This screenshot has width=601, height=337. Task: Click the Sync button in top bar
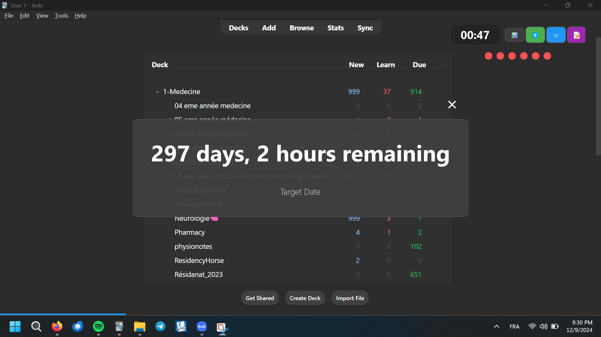(365, 28)
